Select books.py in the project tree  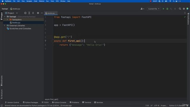point(16,23)
